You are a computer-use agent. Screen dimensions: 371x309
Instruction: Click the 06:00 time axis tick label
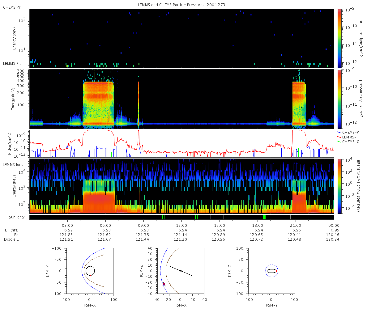click(x=105, y=226)
